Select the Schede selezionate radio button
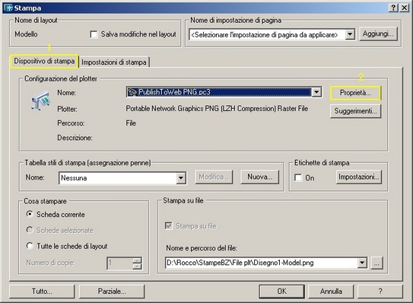Screen dimensions: 413x303 pyautogui.click(x=30, y=230)
